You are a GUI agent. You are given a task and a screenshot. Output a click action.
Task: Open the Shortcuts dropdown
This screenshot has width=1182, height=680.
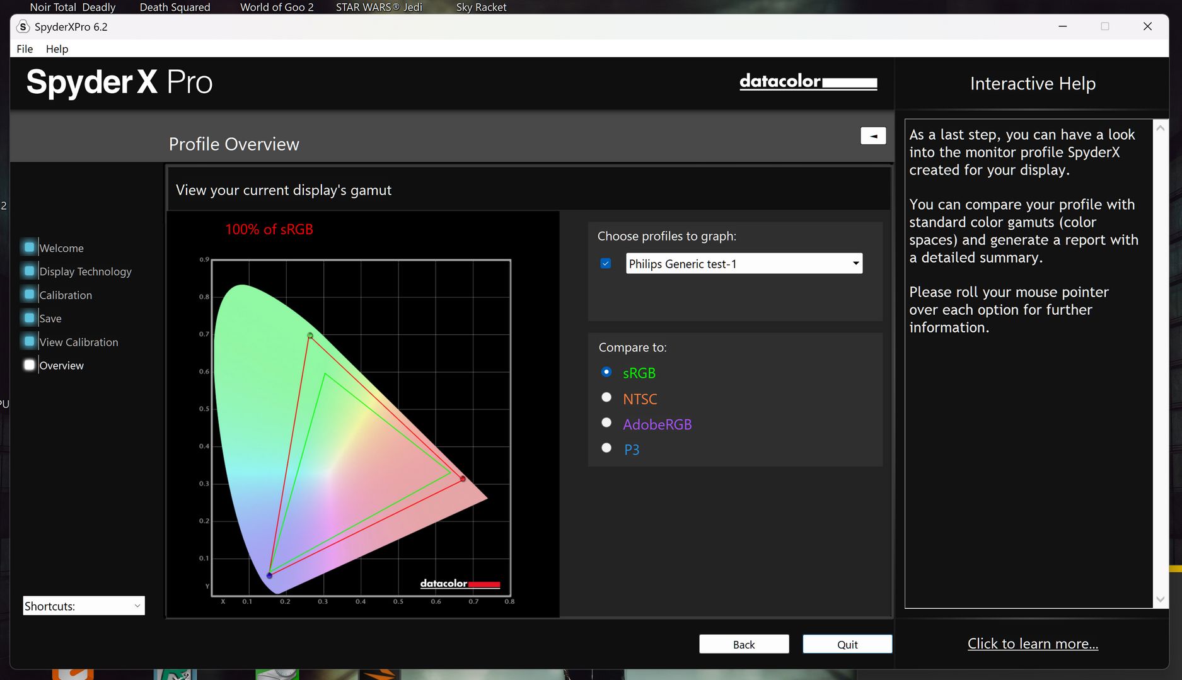84,606
